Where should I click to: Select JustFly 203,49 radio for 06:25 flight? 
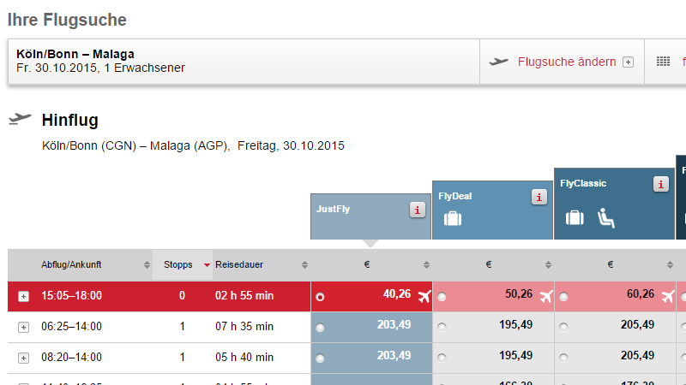click(x=320, y=328)
